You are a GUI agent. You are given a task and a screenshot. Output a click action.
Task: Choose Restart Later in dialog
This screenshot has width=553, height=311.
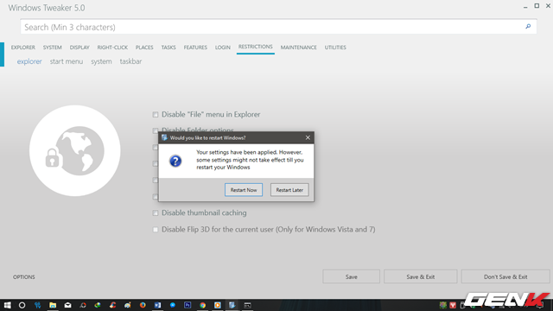pyautogui.click(x=289, y=190)
